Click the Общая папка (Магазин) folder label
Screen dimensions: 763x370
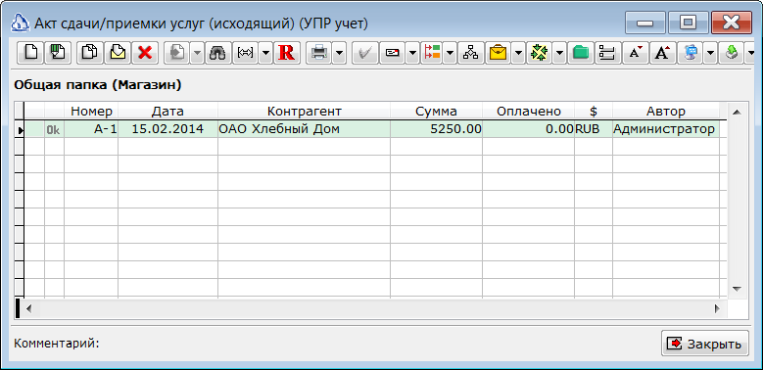coord(98,85)
